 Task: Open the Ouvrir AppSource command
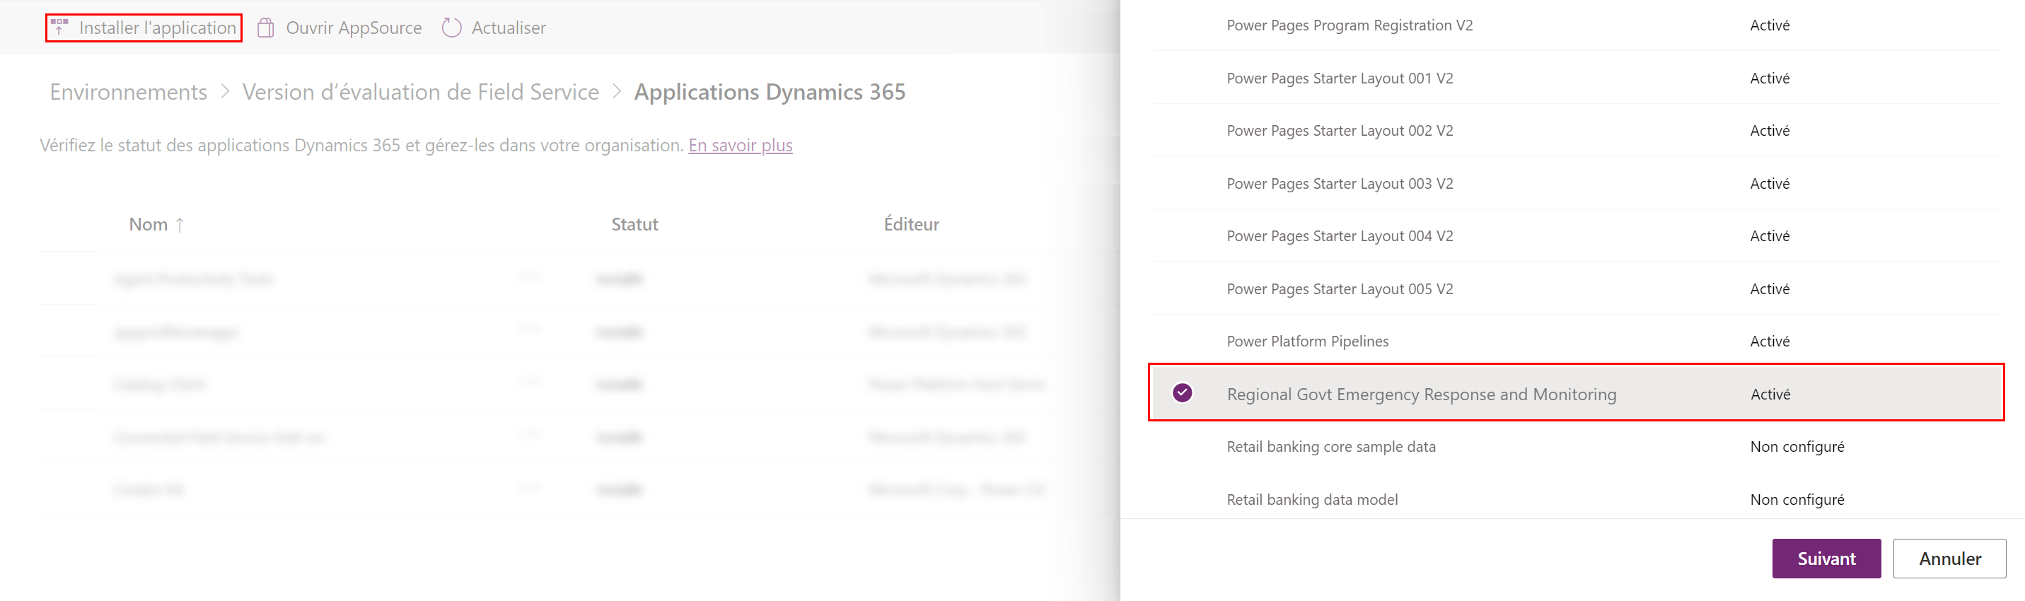340,28
